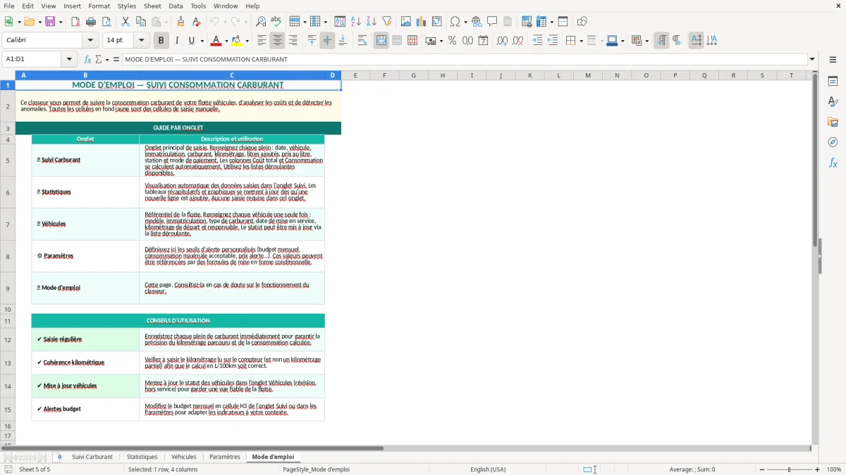This screenshot has height=475, width=846.
Task: Open the Sidebar Navigator compass icon
Action: coord(833,142)
